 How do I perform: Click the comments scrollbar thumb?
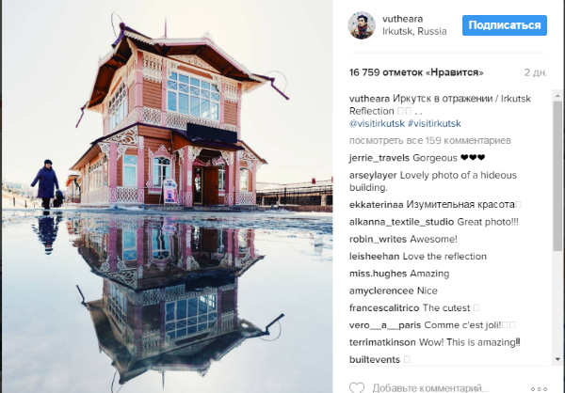[x=557, y=177]
